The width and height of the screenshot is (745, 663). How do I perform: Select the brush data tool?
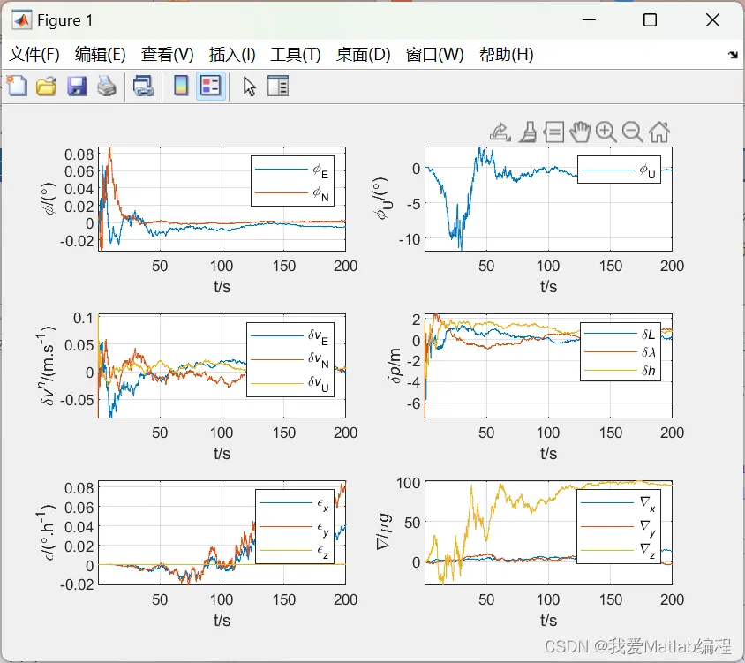pyautogui.click(x=528, y=132)
